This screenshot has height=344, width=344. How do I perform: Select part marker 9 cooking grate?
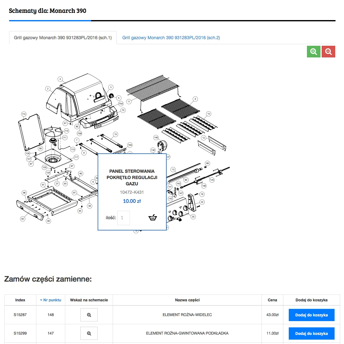pyautogui.click(x=195, y=99)
